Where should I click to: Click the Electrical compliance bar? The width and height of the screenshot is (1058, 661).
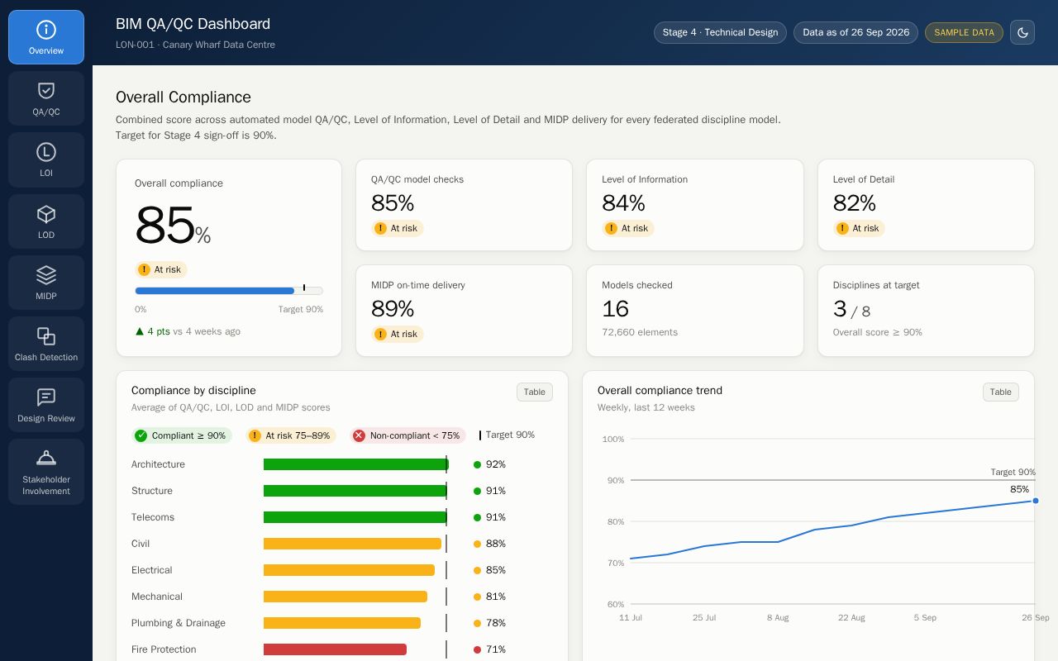click(349, 570)
